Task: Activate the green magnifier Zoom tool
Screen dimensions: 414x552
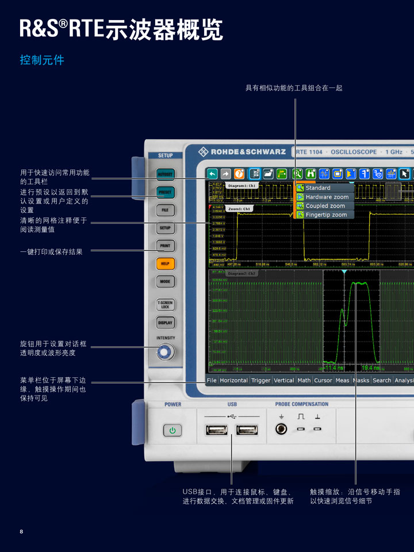Action: pos(297,174)
